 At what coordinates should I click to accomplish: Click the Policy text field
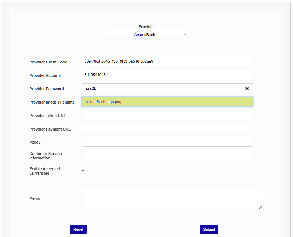point(167,142)
